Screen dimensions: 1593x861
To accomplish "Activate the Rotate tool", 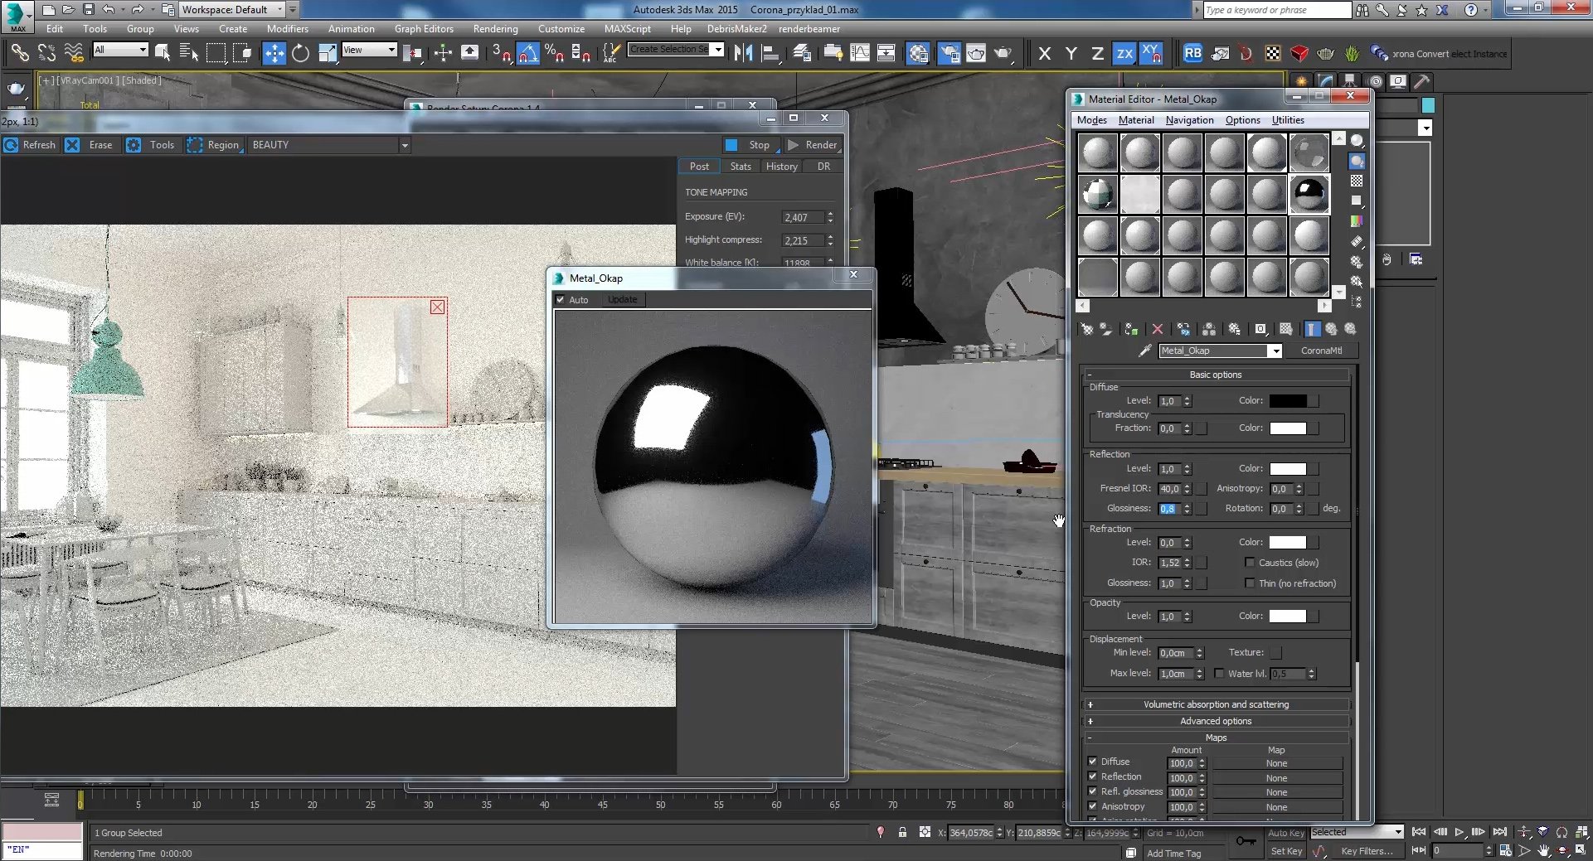I will (300, 54).
